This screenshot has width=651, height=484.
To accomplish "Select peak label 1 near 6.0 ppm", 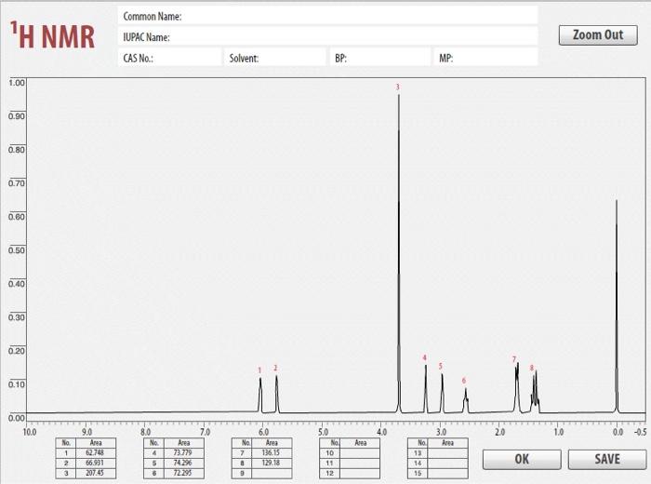I will 259,370.
